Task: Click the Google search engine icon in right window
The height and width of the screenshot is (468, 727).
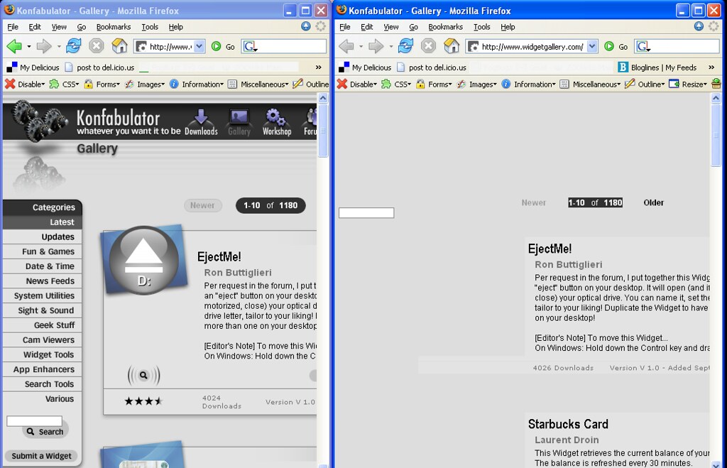Action: click(643, 46)
